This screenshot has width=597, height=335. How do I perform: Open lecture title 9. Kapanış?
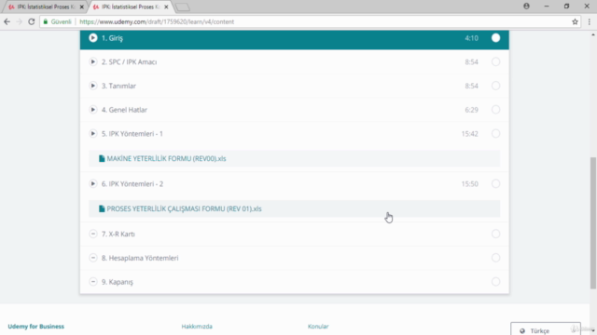(118, 282)
